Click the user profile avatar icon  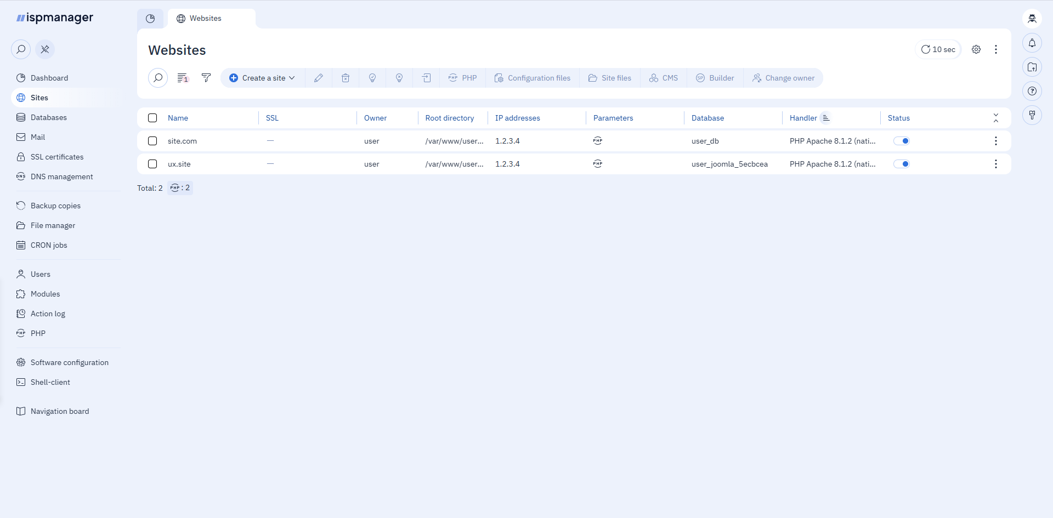(x=1032, y=19)
